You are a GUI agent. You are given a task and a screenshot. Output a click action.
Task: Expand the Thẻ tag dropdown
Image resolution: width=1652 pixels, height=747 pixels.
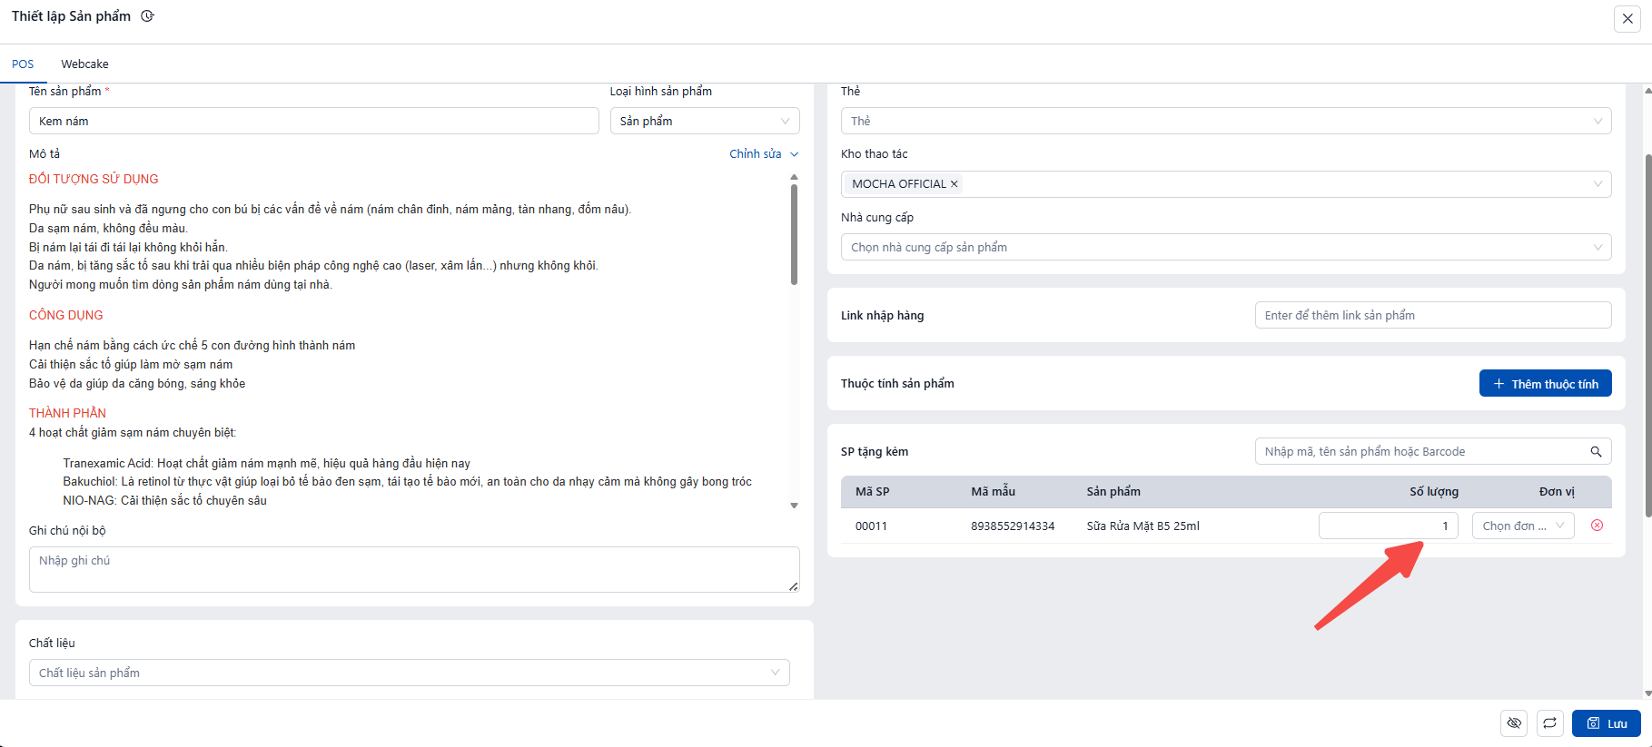click(1225, 122)
